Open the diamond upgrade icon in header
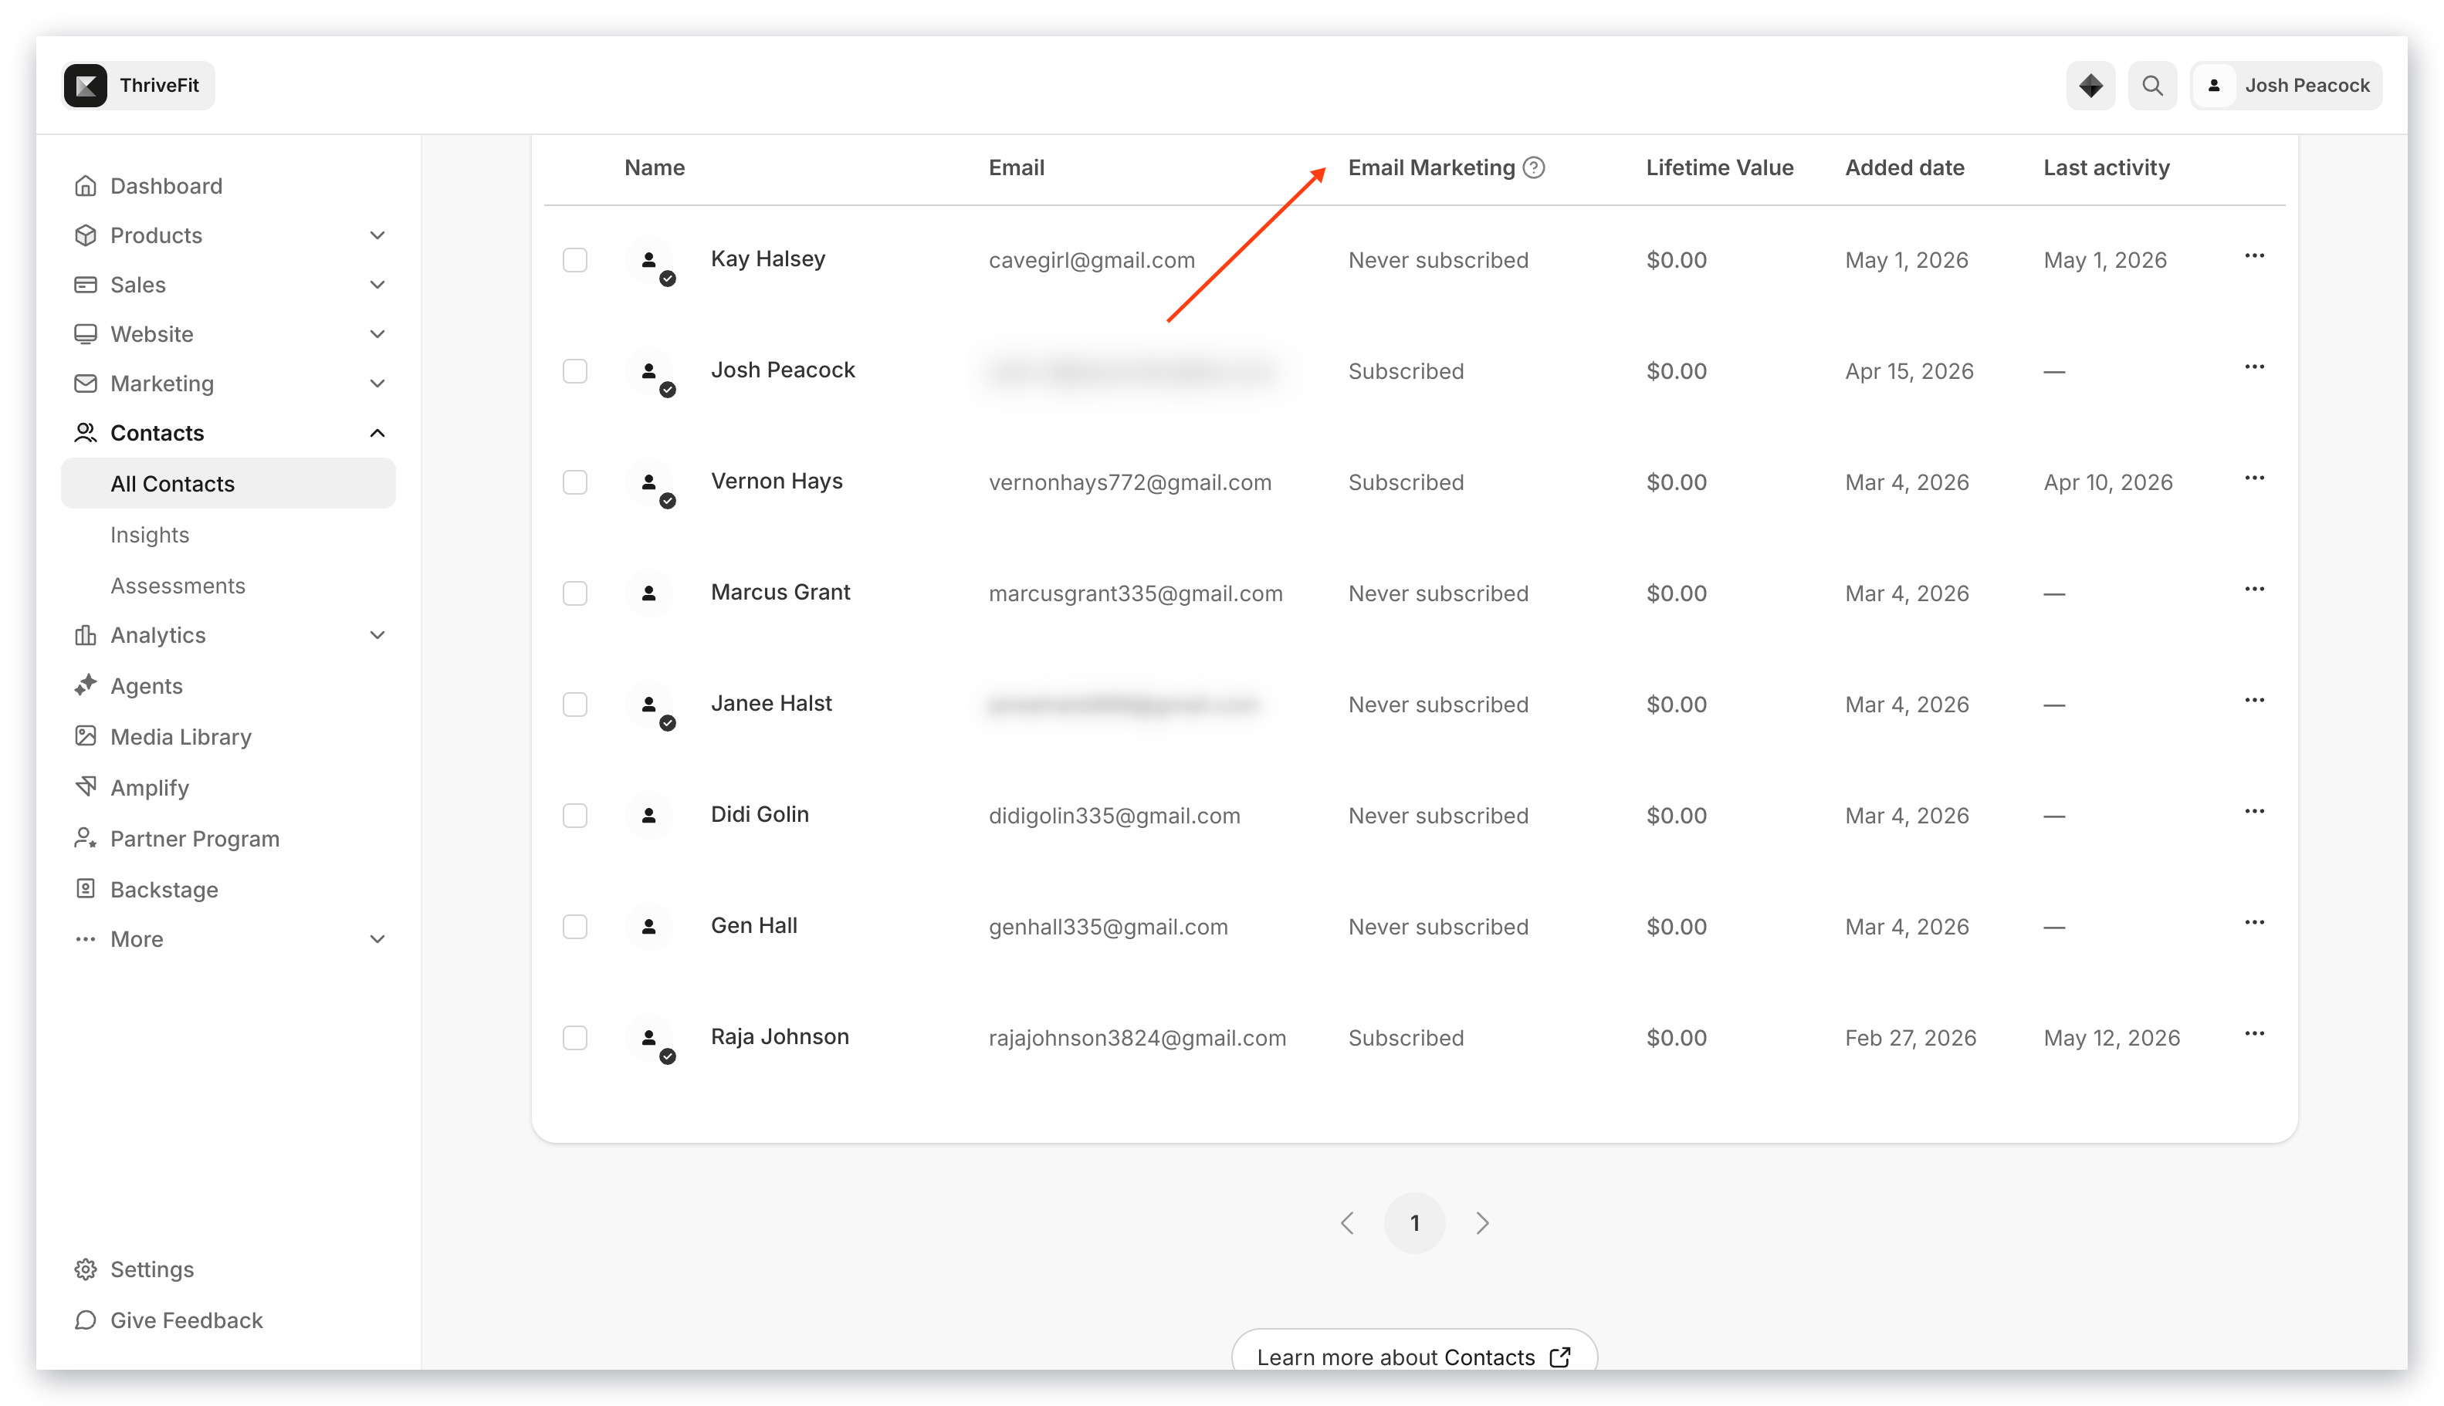 [2090, 85]
